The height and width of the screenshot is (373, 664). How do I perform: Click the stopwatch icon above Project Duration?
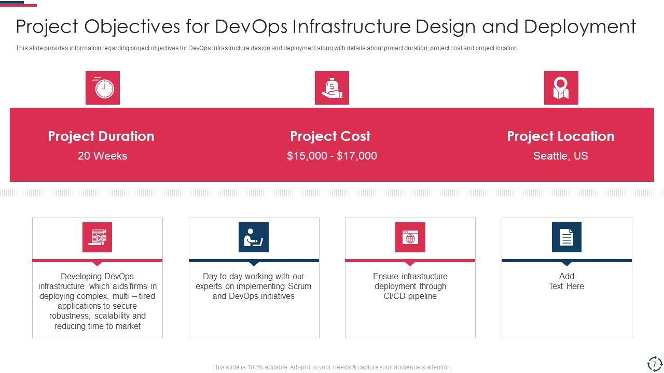[x=102, y=88]
